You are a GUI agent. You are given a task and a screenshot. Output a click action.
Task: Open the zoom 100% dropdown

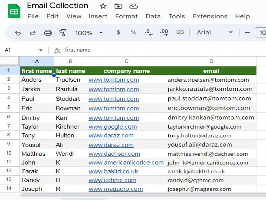coord(89,33)
